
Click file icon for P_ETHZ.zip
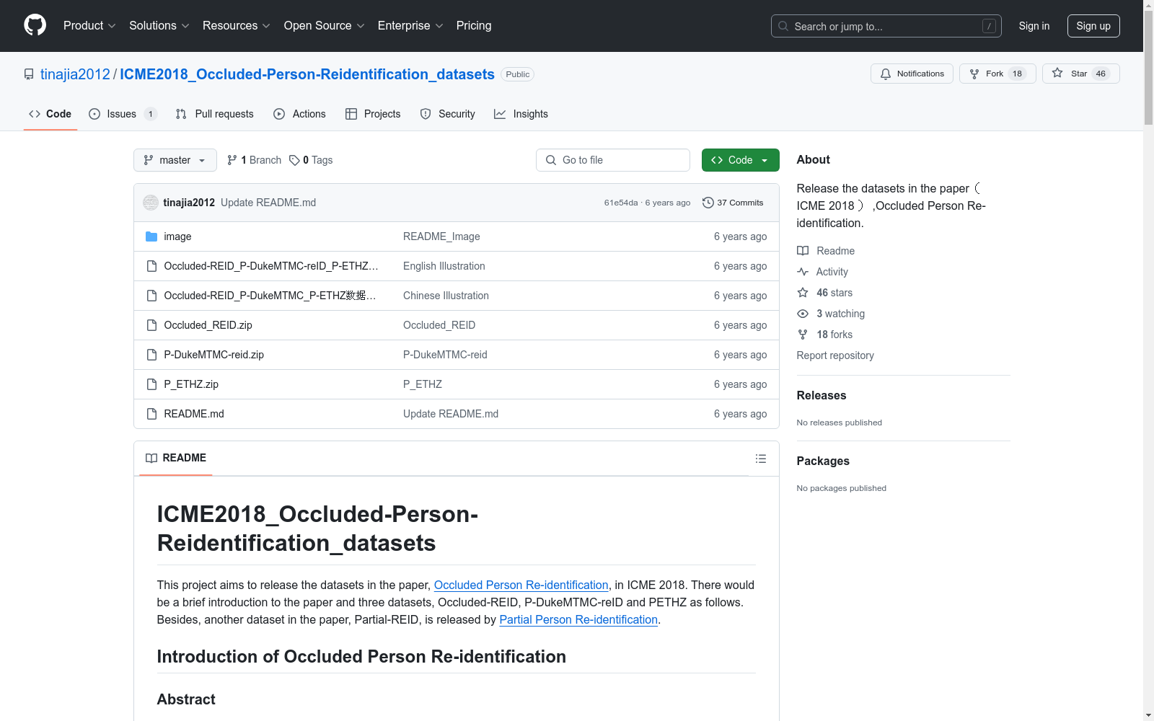click(x=151, y=384)
